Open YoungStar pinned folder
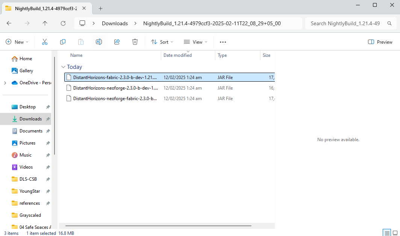The height and width of the screenshot is (236, 400). (x=30, y=191)
